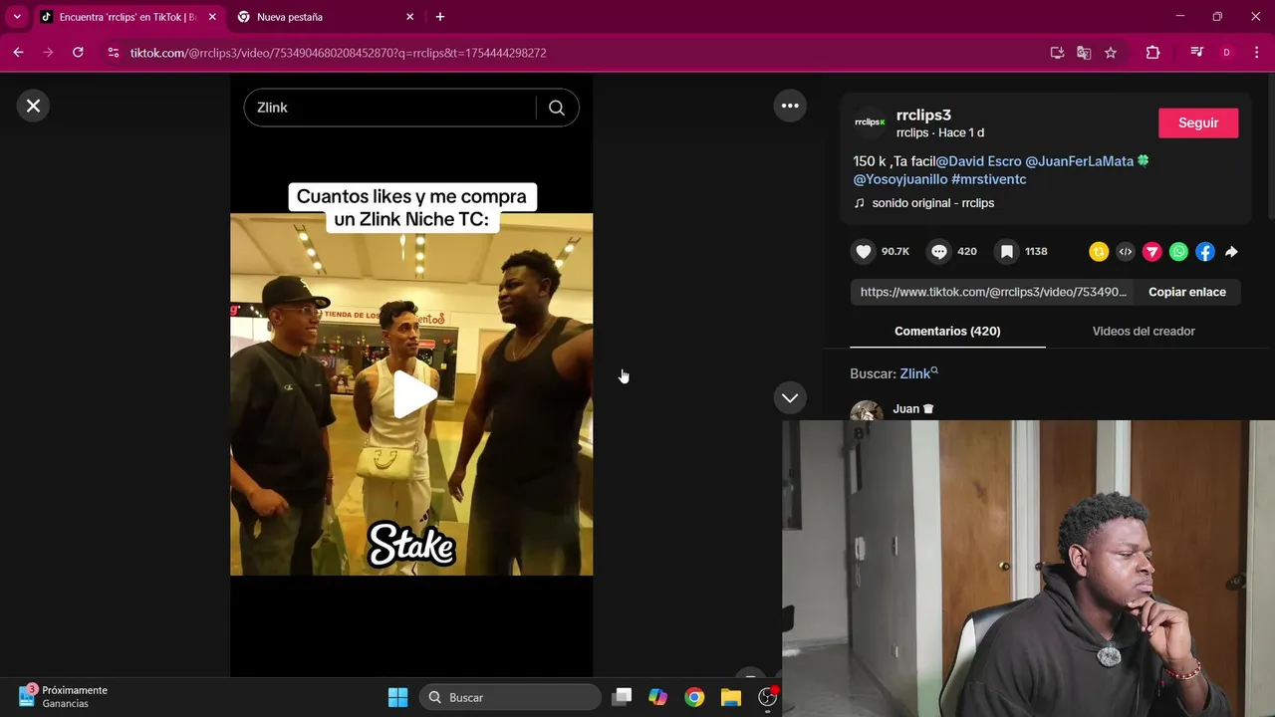Click the rrclips profile avatar

[870, 122]
